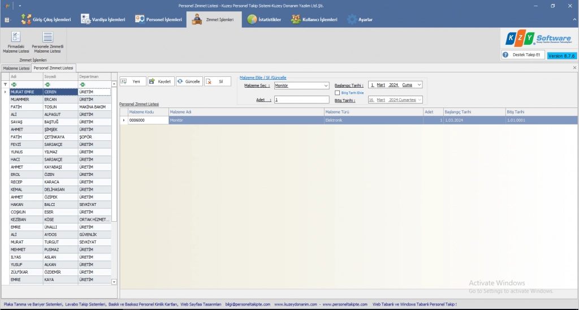Open the Başlangıç Tarihi date picker
Viewport: 579px width, 310px height.
[418, 85]
